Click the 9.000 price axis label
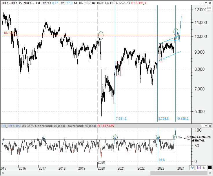Screen dimensions: 213x176 pyautogui.click(x=200, y=52)
